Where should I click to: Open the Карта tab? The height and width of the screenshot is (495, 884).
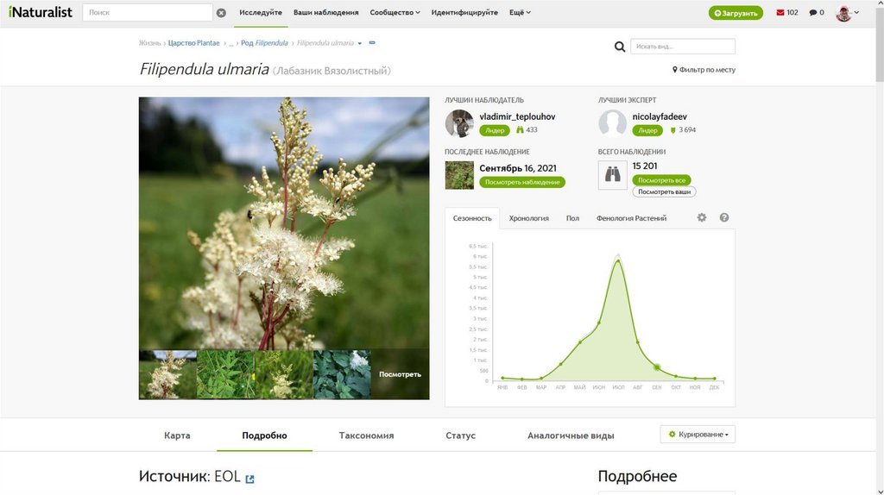click(x=177, y=435)
